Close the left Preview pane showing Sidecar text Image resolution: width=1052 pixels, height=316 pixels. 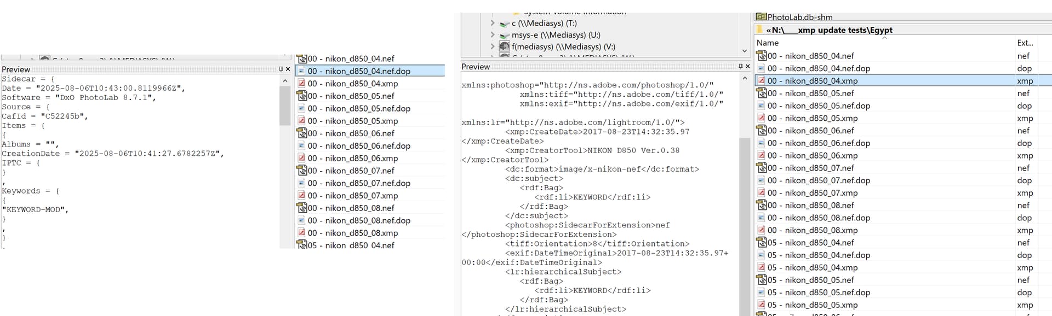288,69
